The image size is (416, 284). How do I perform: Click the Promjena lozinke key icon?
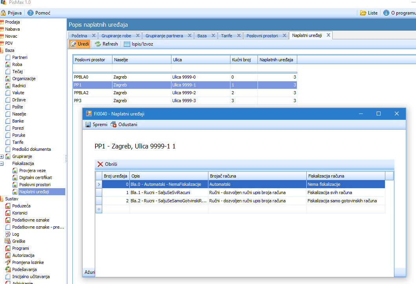pos(8,262)
